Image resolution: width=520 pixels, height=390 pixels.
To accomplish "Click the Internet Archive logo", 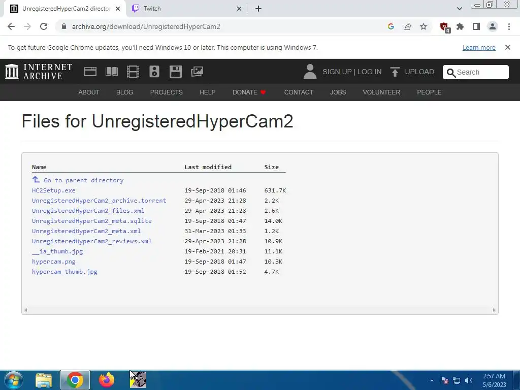I will [x=39, y=72].
